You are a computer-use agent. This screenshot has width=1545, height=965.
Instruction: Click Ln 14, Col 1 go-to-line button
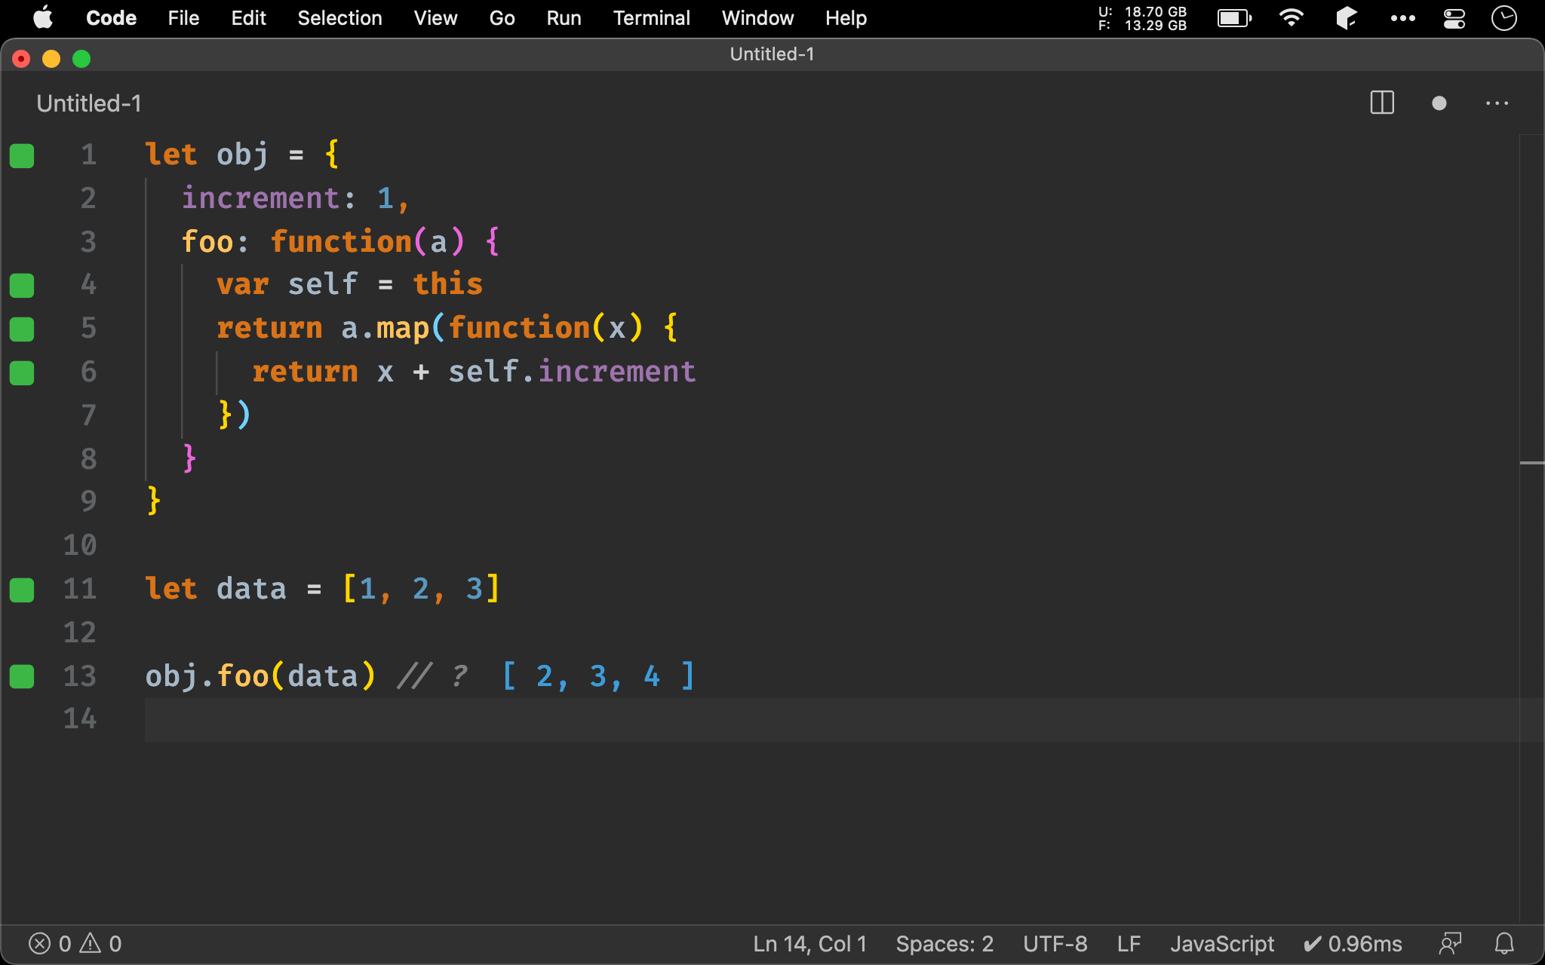(809, 943)
